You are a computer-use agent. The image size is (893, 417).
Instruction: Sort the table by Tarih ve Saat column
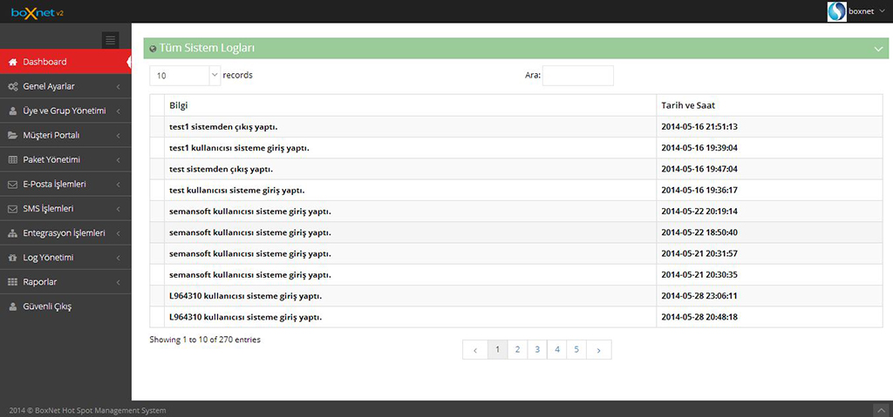click(x=769, y=106)
